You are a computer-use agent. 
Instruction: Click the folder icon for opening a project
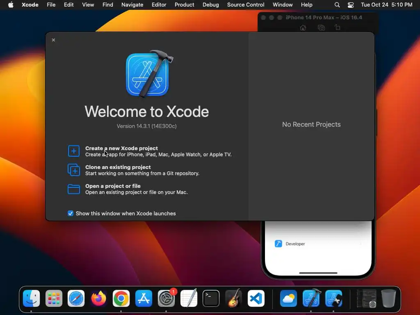point(74,189)
